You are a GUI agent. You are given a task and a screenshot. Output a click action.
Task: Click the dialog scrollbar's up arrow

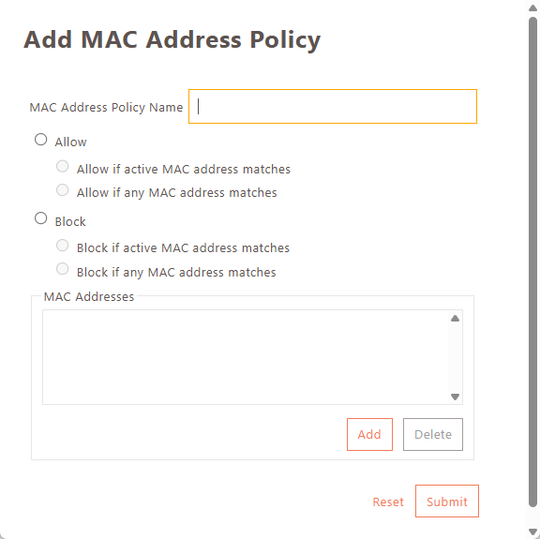click(532, 7)
